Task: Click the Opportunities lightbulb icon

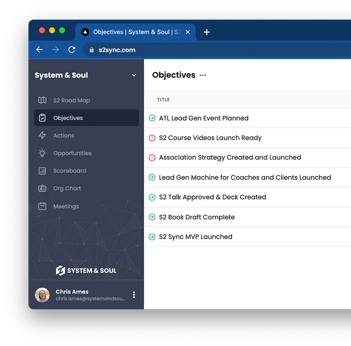Action: click(x=42, y=153)
